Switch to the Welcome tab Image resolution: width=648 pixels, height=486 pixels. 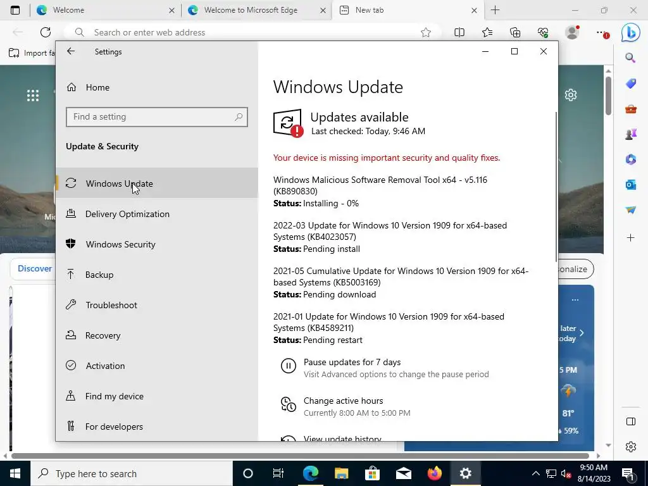pos(106,10)
